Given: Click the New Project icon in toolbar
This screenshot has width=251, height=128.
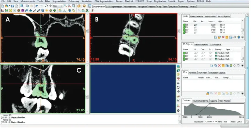Looking at the screenshot, I should [3, 6].
